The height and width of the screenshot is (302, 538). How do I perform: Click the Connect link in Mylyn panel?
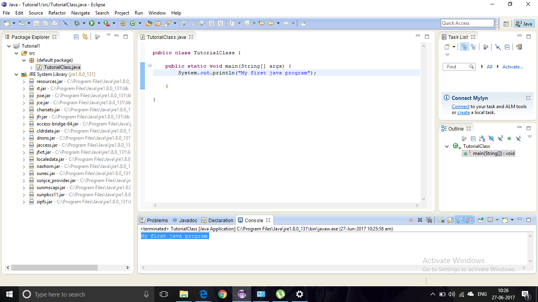[460, 107]
